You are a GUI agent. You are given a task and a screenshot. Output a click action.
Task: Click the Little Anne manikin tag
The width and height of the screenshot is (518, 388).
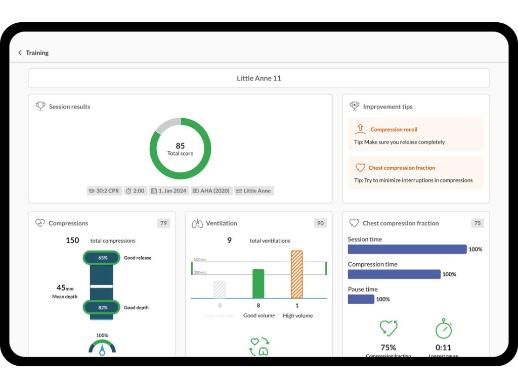pos(254,190)
